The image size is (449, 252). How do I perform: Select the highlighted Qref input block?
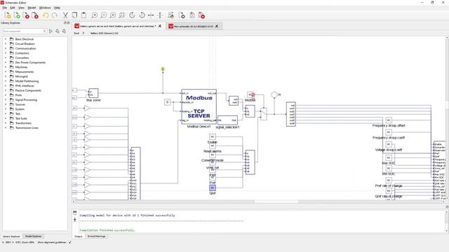pos(213,188)
